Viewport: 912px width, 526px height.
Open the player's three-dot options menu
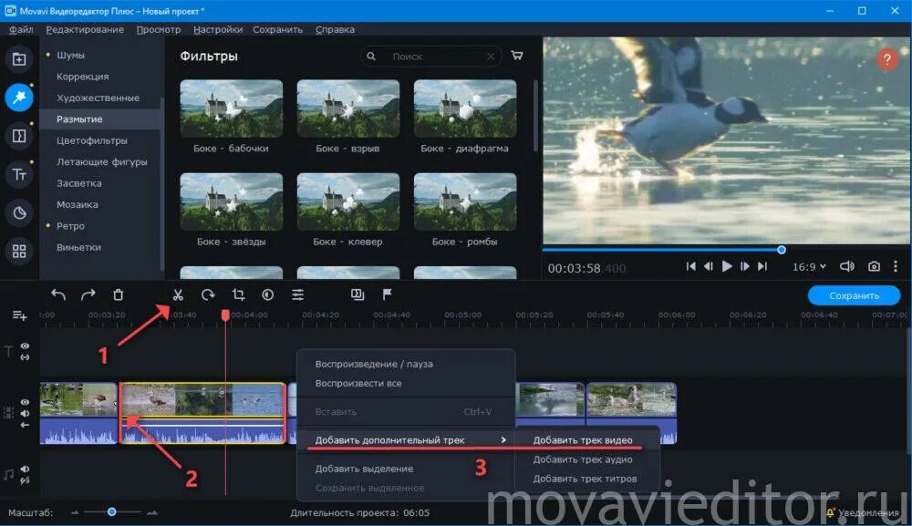tap(896, 266)
